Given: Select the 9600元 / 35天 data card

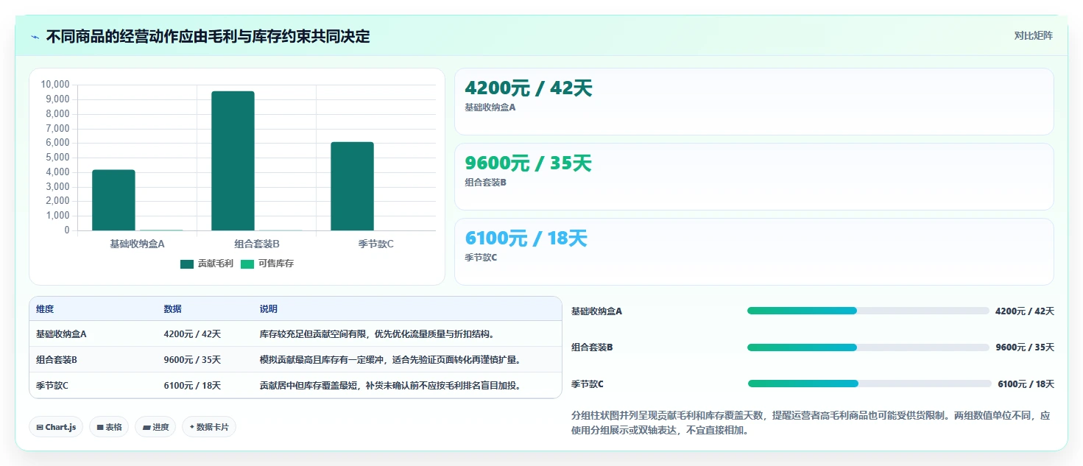Looking at the screenshot, I should pos(754,177).
